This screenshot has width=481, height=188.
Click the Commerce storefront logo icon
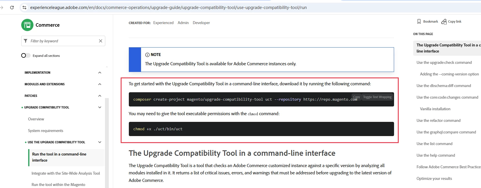(27, 25)
